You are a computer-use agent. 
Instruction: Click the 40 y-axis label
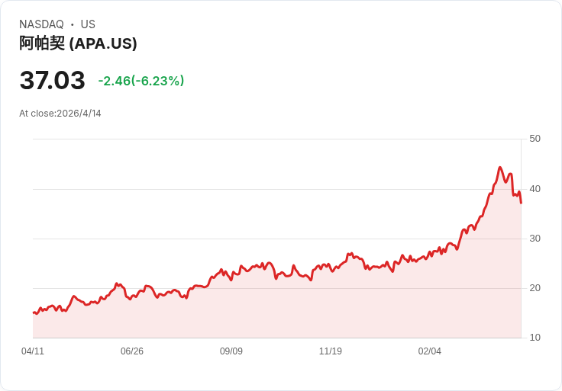point(535,188)
